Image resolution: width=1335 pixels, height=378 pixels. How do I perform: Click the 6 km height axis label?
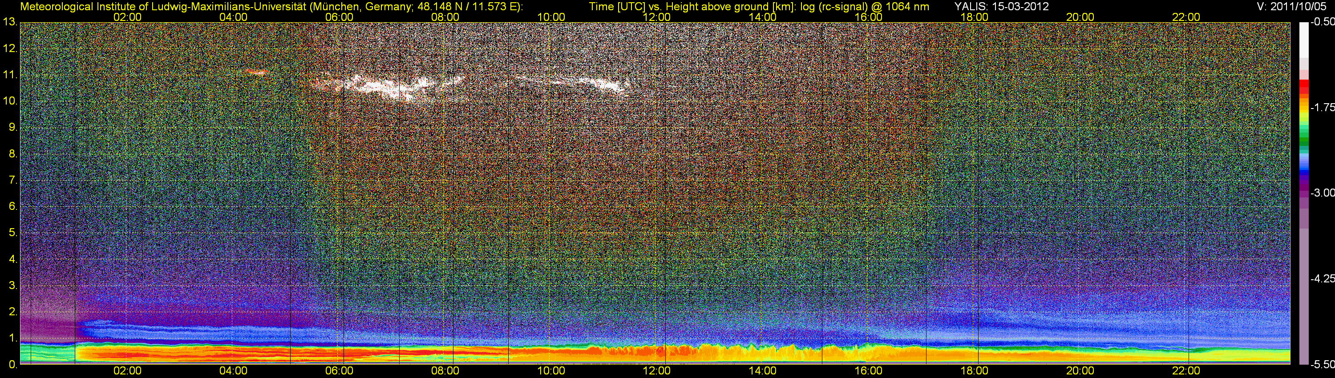click(13, 206)
